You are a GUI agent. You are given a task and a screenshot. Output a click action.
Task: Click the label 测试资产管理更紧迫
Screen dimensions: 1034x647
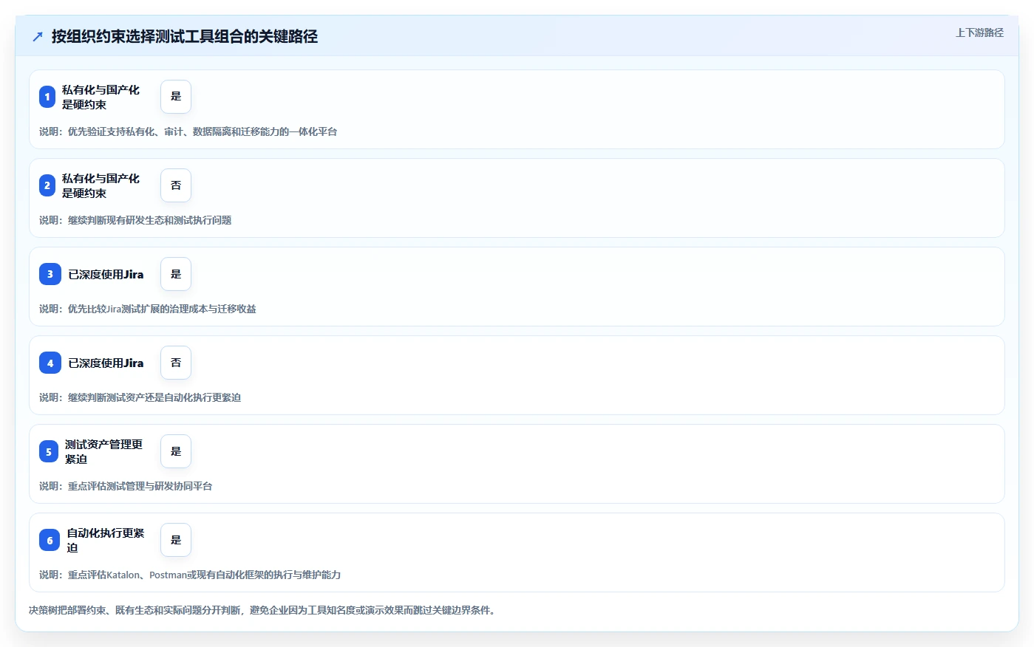103,451
